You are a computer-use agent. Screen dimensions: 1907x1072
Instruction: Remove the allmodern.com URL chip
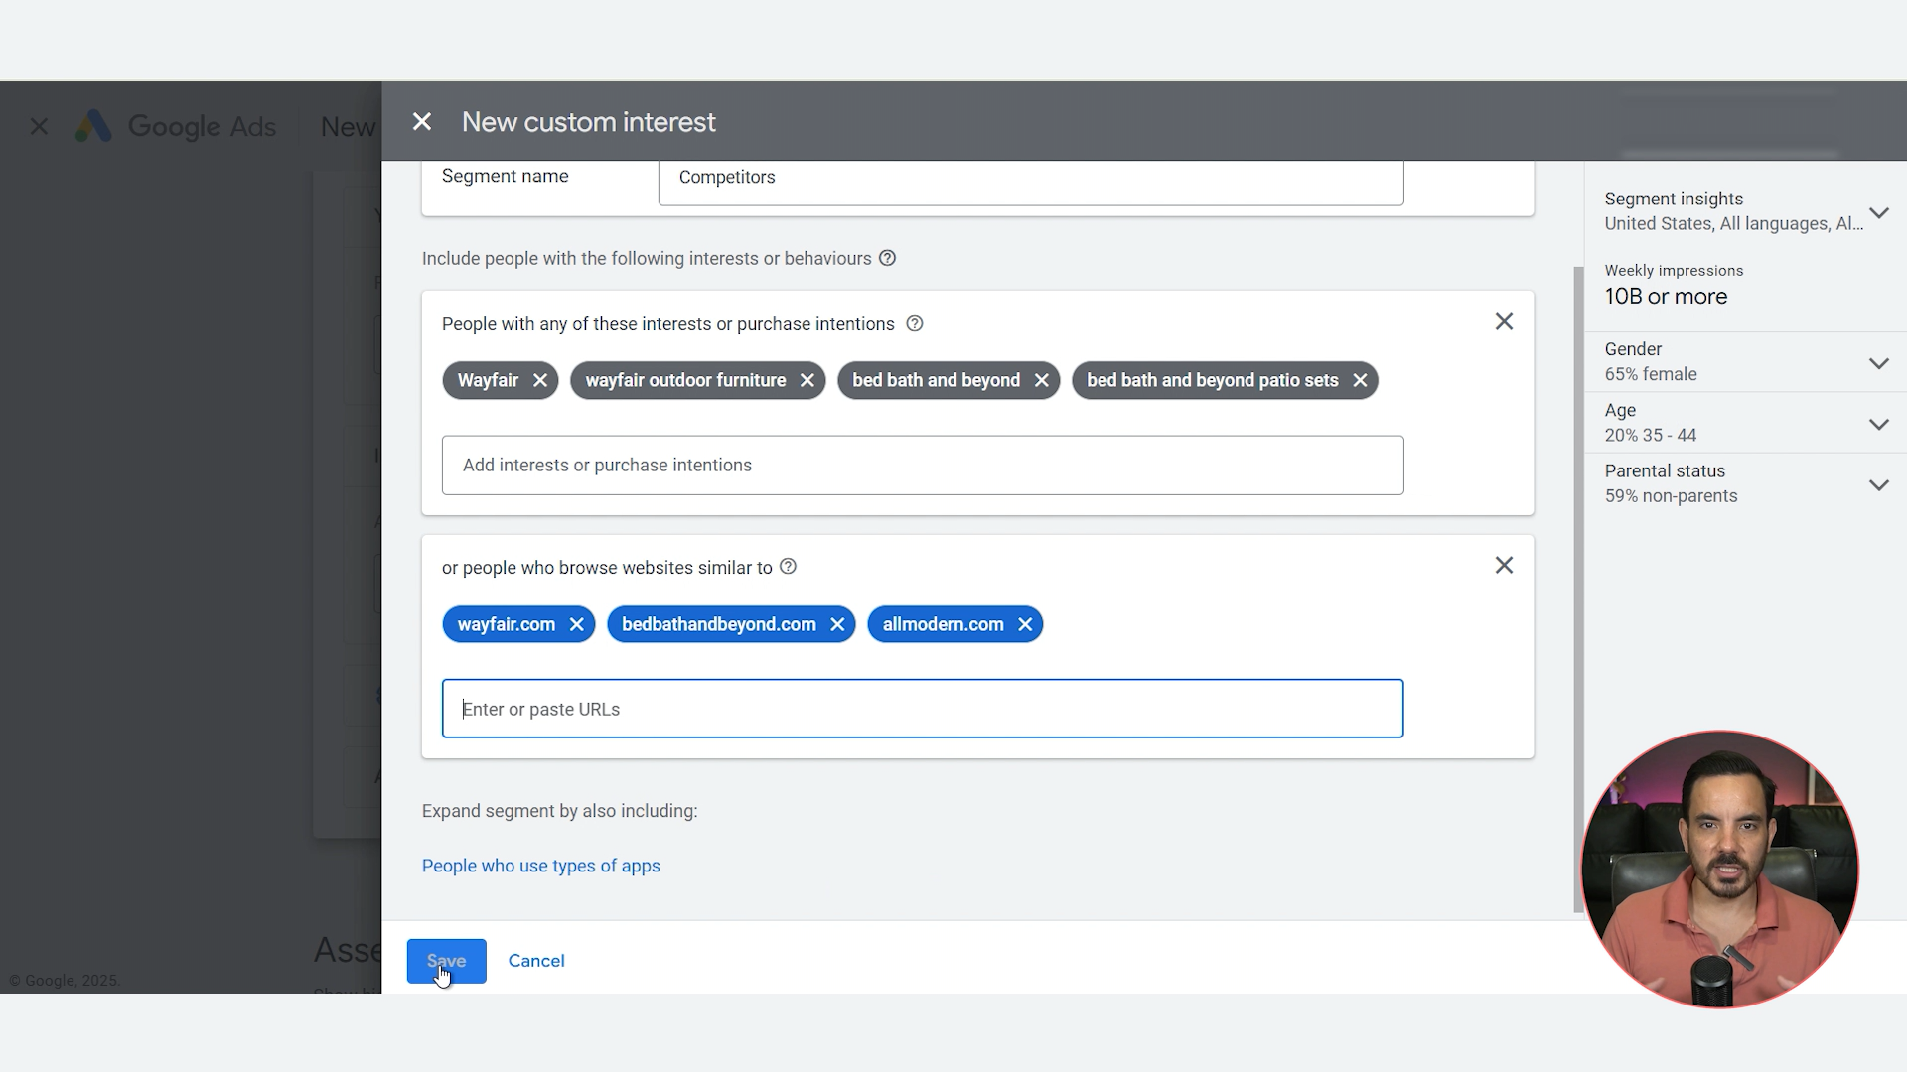(1025, 624)
